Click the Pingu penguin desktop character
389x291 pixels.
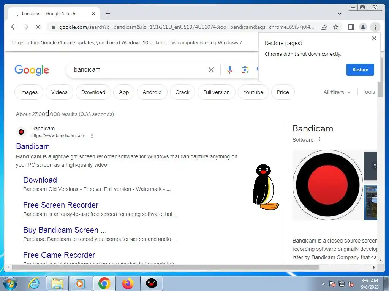click(x=265, y=187)
